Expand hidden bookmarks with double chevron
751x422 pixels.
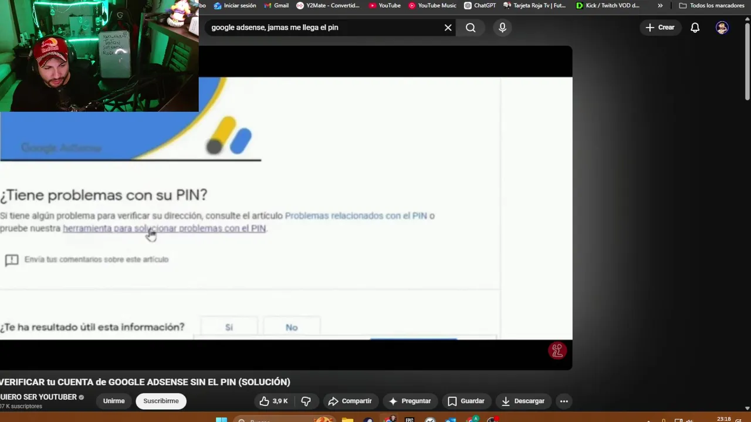click(x=660, y=5)
